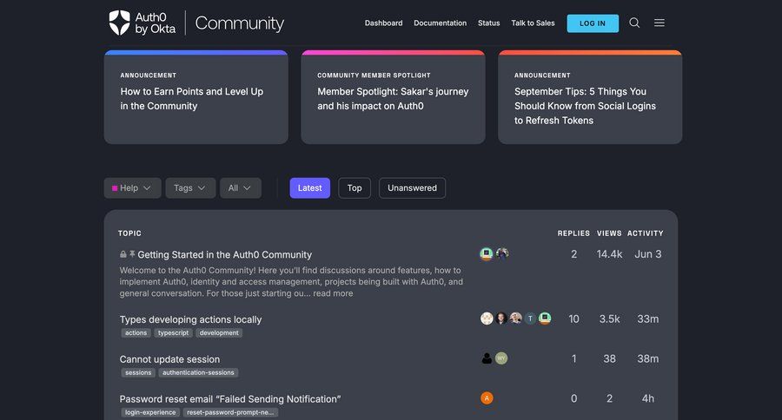Click the T avatar in Types developing row

tap(530, 318)
